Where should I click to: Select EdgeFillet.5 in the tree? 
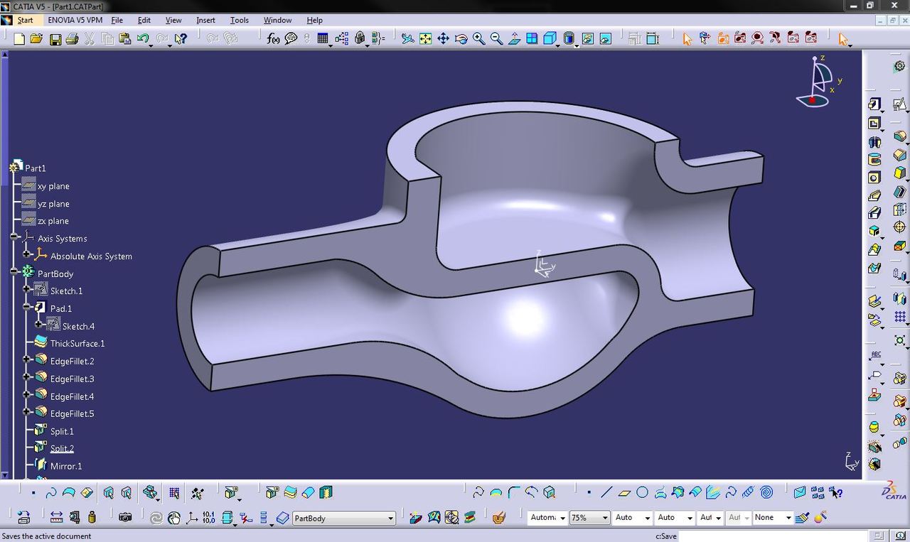[x=72, y=414]
